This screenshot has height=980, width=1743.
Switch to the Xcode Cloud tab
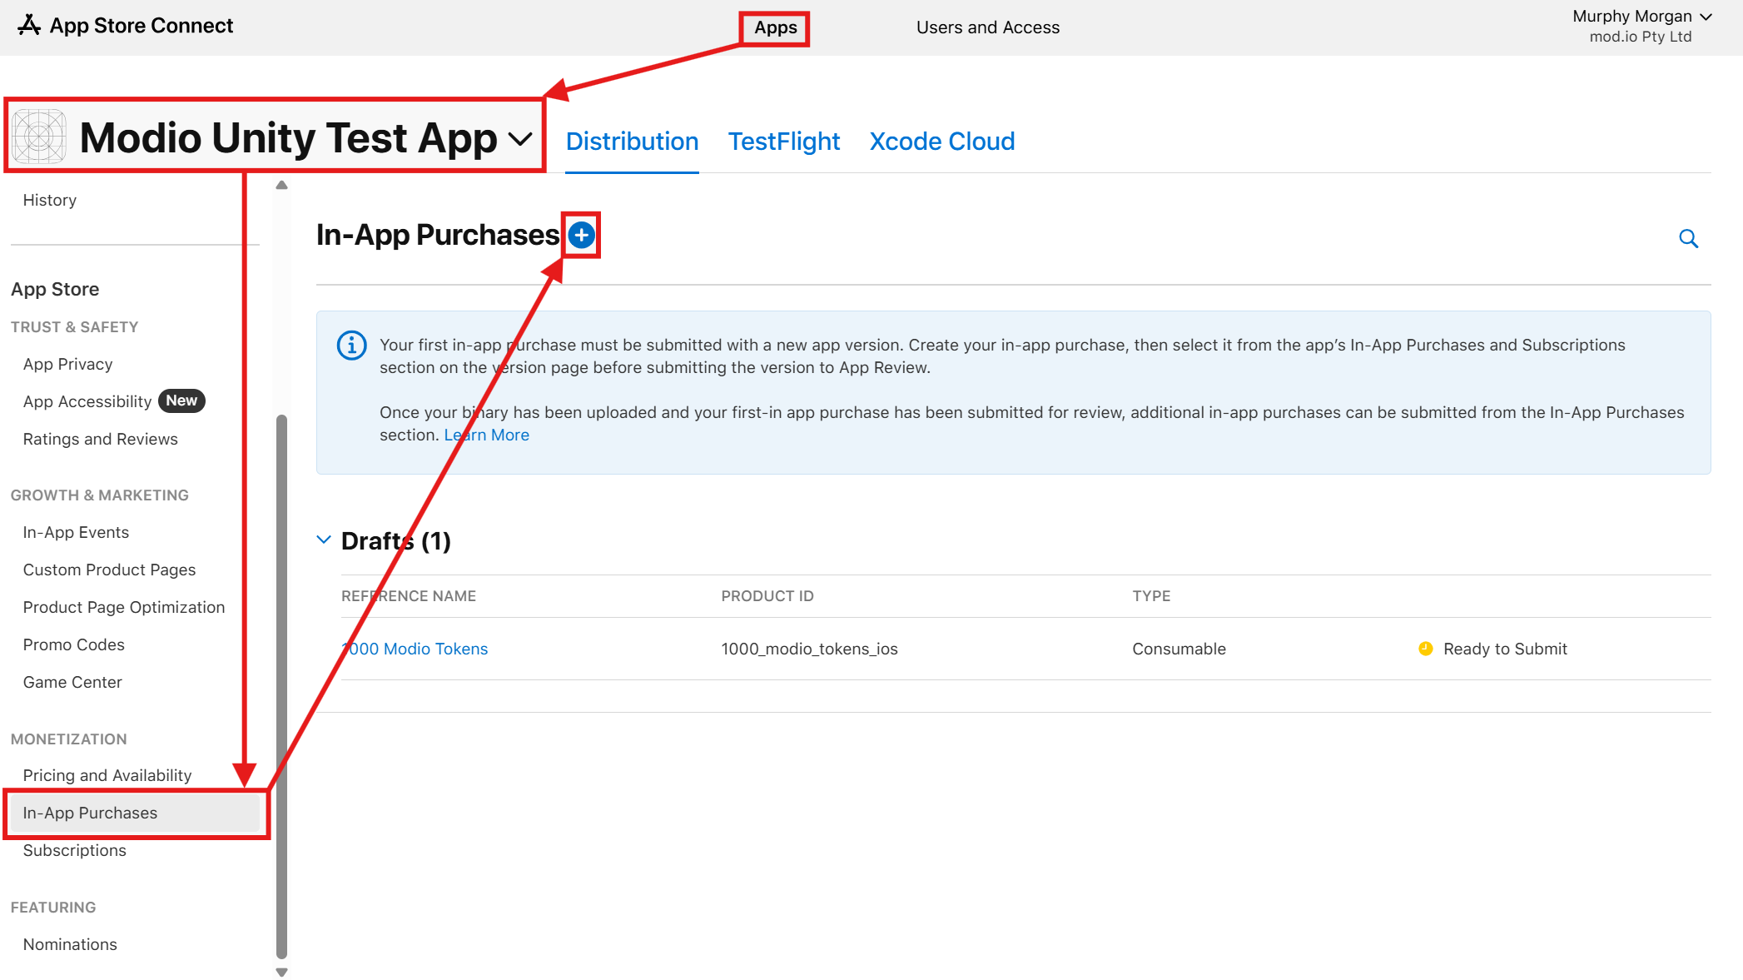tap(941, 142)
